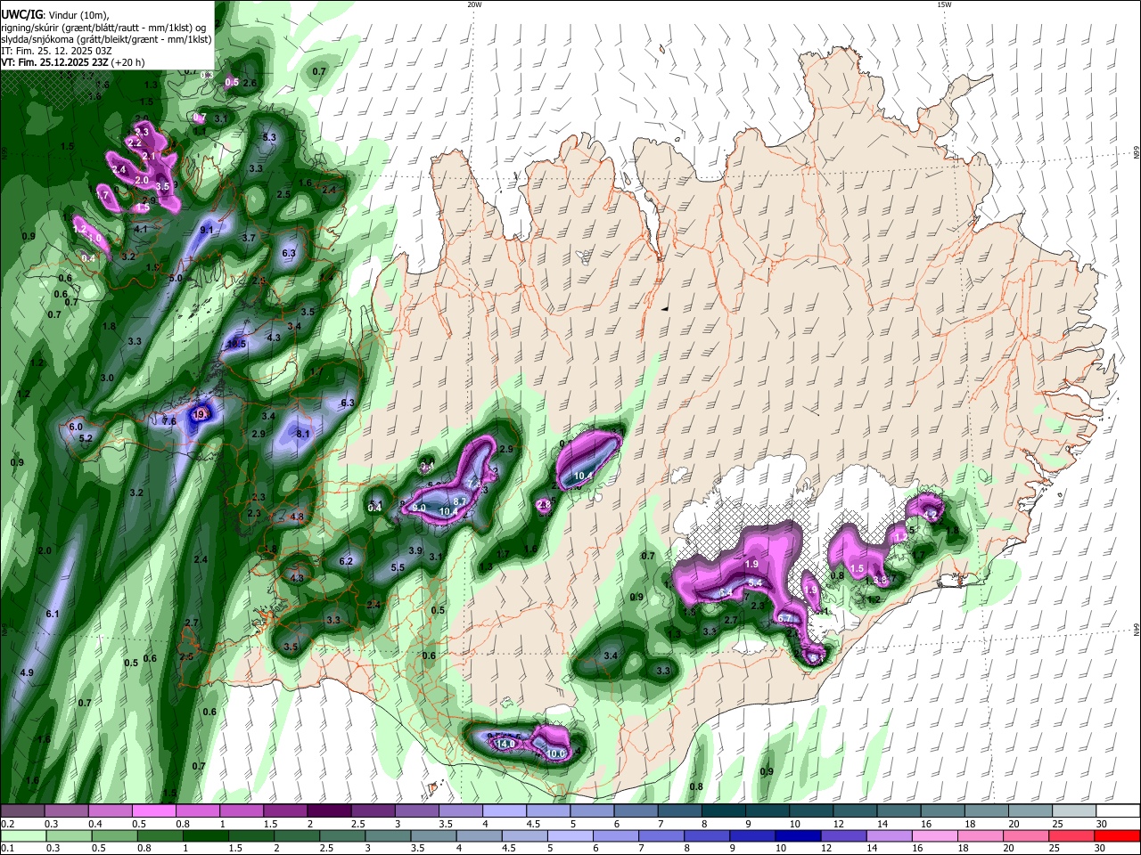
Task: Select the light pink 16 rain scale swatch
Action: tap(934, 835)
